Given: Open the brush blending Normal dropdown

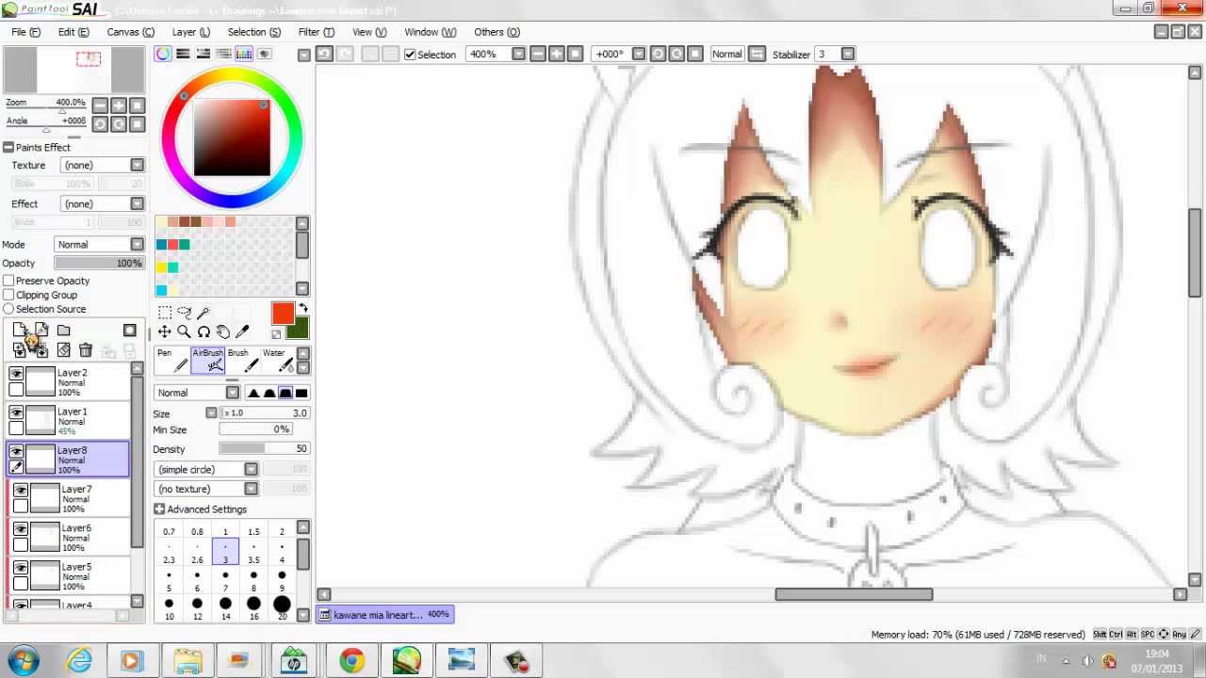Looking at the screenshot, I should [x=197, y=393].
